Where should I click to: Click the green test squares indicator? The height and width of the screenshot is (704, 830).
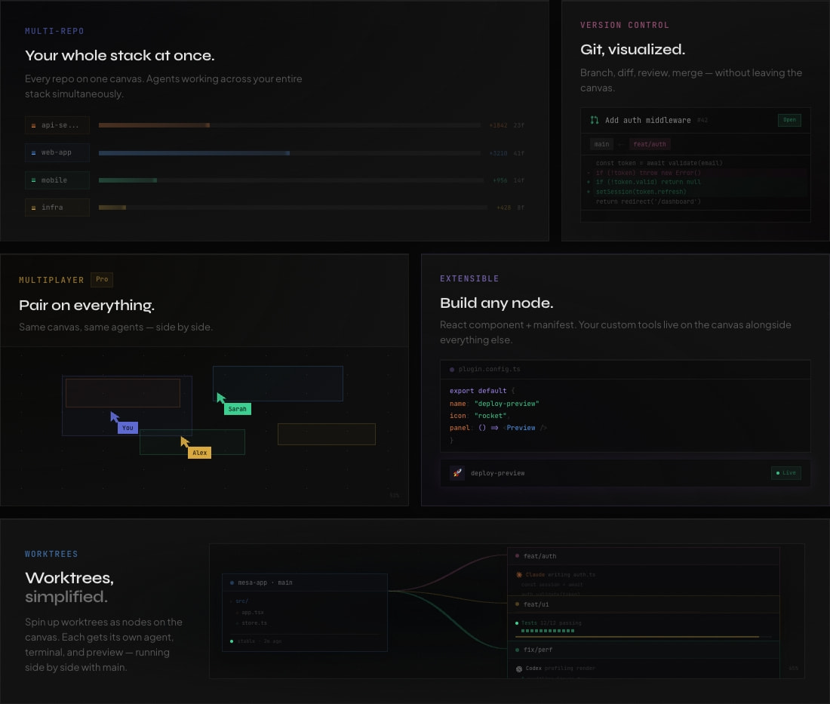547,631
